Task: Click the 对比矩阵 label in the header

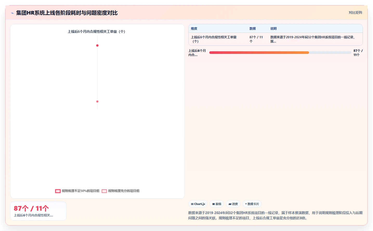Action: click(x=355, y=13)
